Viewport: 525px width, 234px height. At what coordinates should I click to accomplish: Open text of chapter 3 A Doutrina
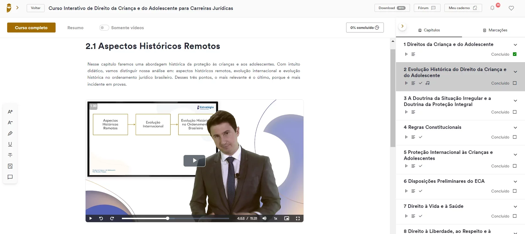413,112
